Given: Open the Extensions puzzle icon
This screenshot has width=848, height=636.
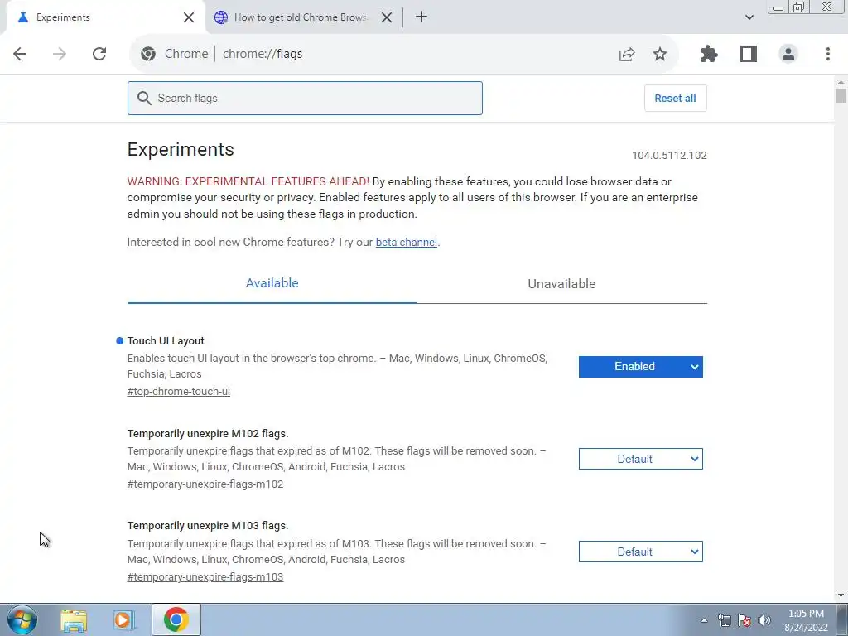Looking at the screenshot, I should coord(709,54).
